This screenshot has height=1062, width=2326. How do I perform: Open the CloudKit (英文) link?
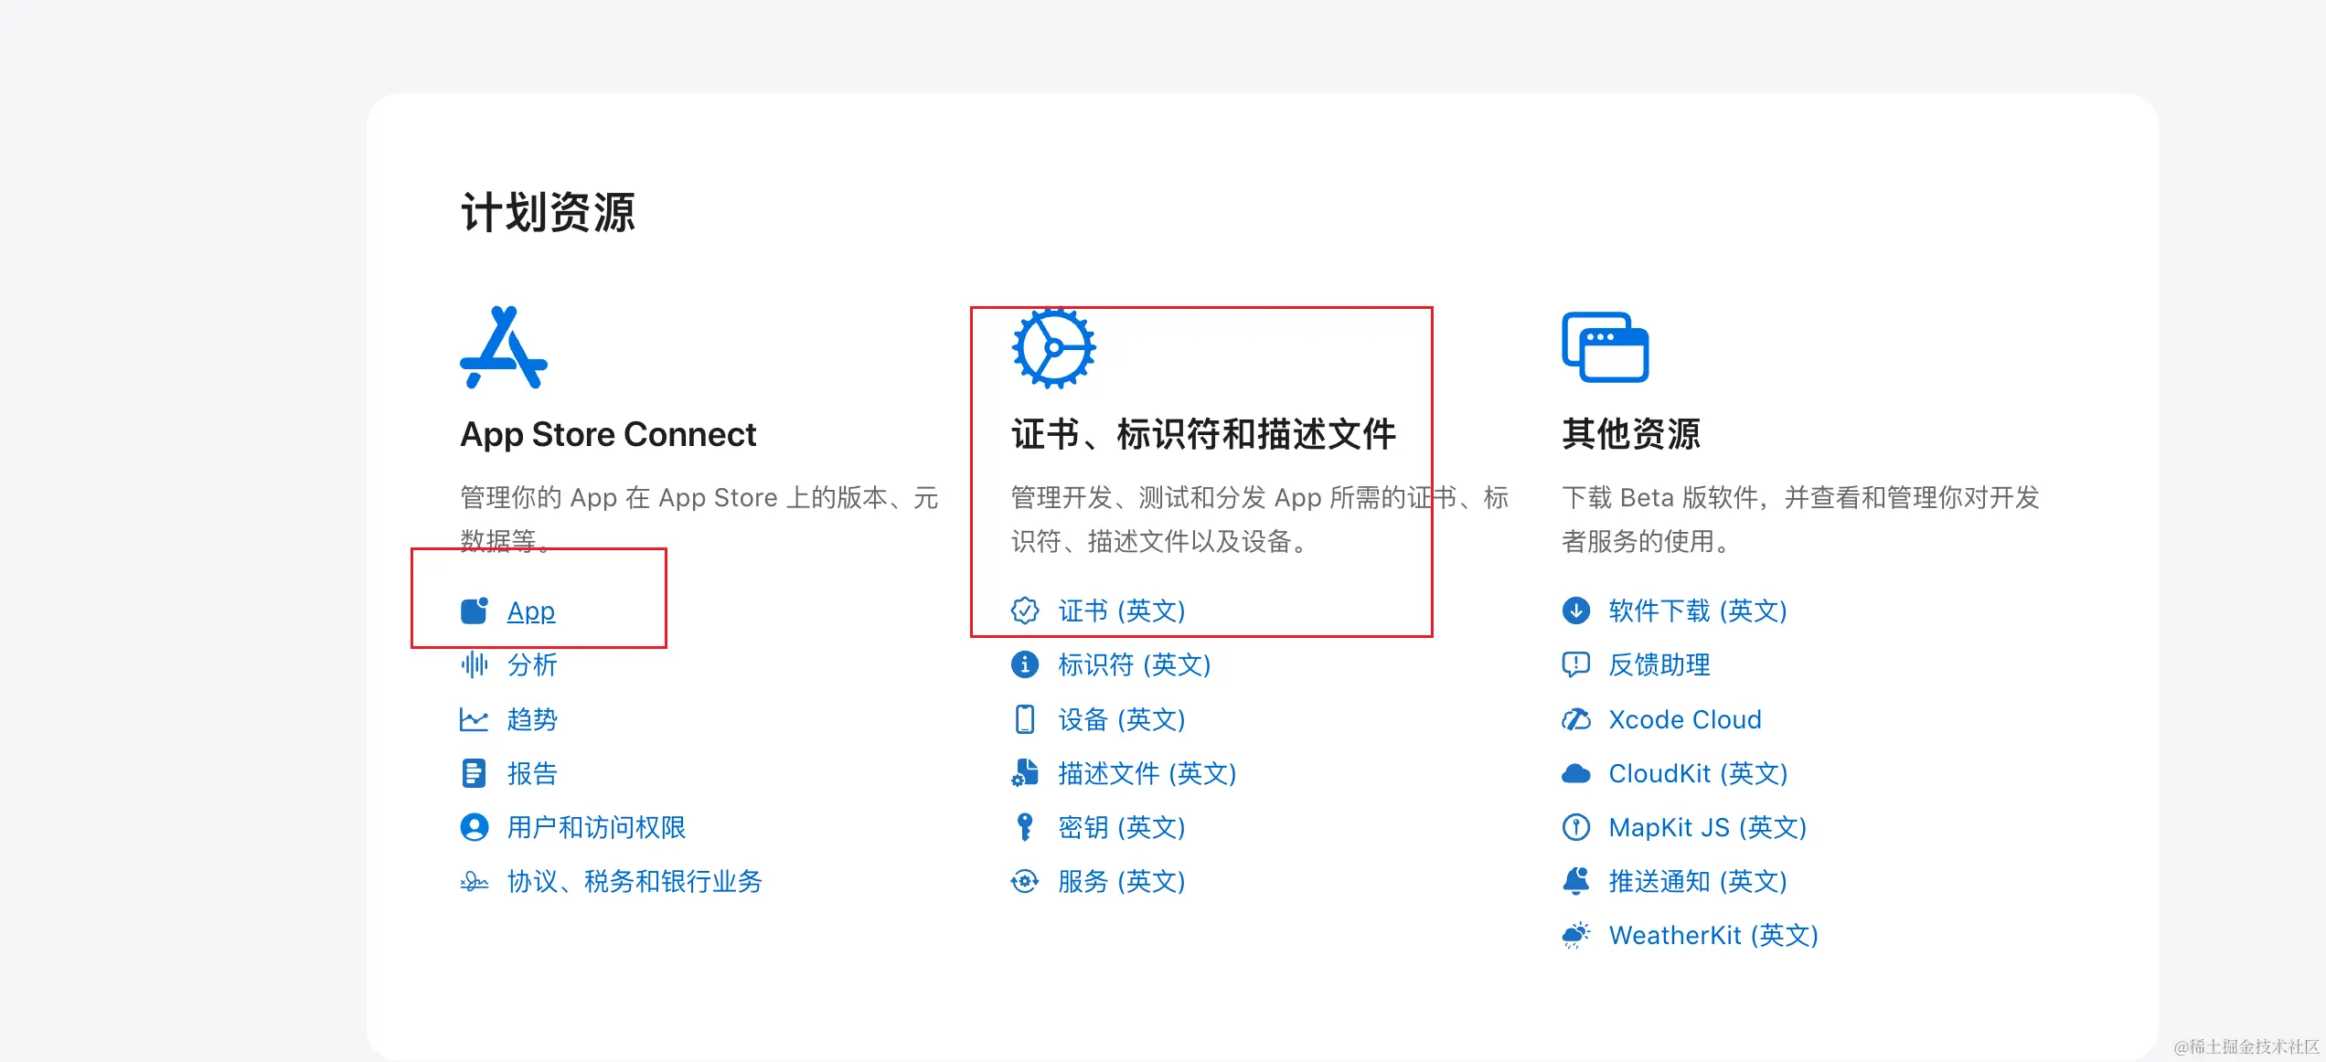1698,773
